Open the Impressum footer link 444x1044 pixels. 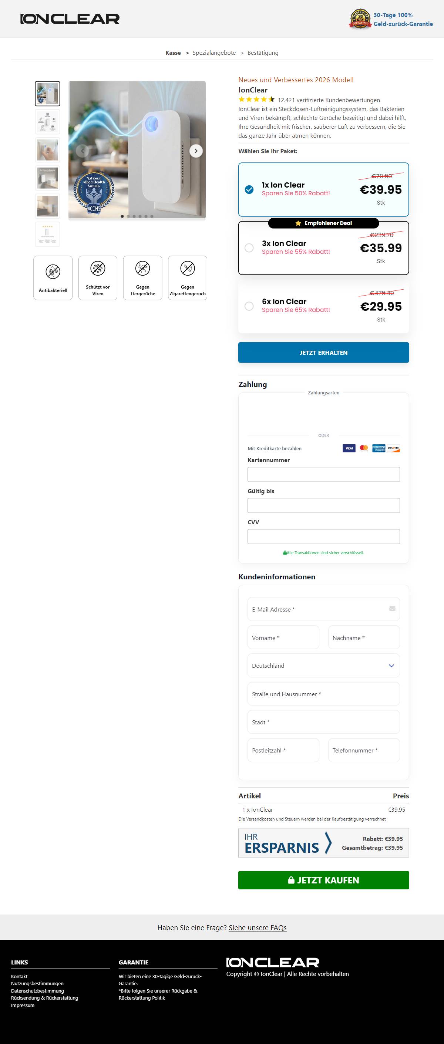click(23, 1005)
